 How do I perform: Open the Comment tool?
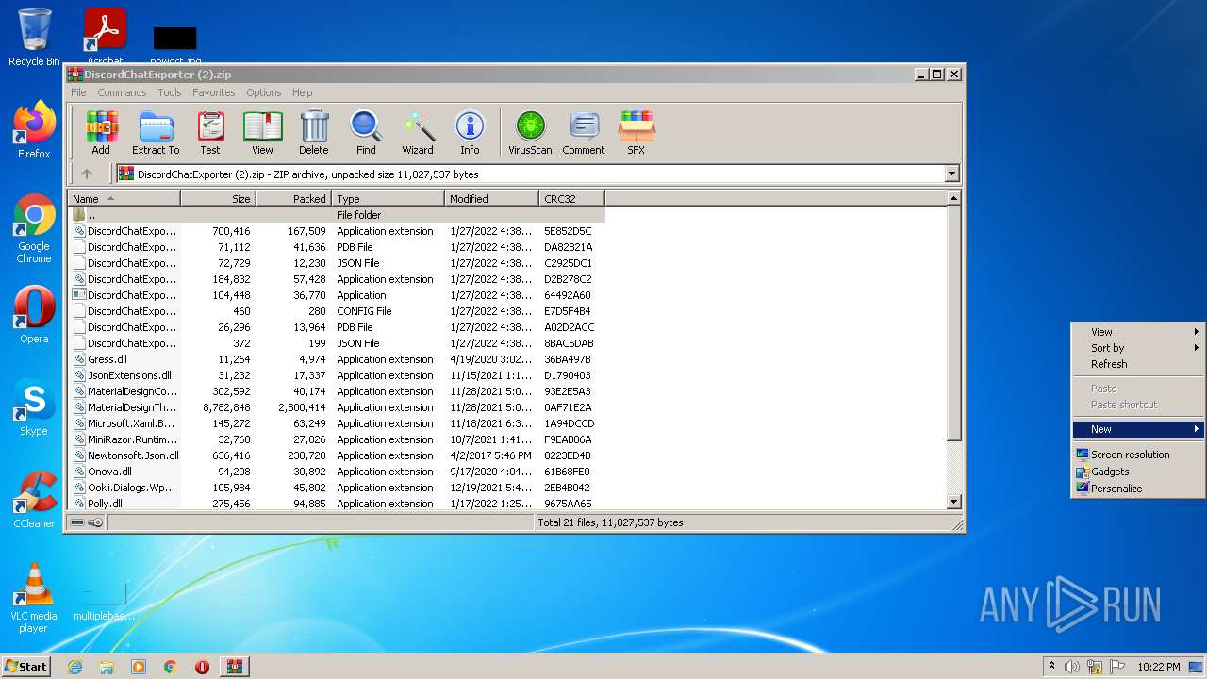pos(584,132)
